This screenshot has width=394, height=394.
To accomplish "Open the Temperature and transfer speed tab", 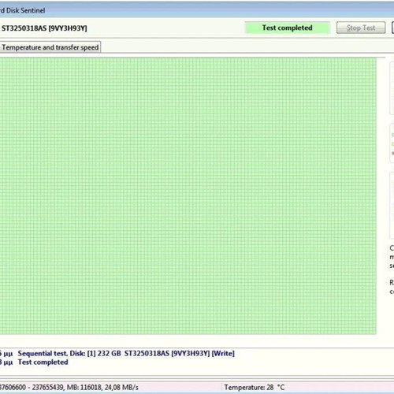I will (x=50, y=47).
